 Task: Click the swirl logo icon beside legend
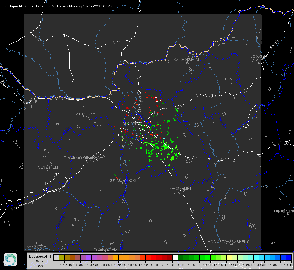(x=10, y=260)
